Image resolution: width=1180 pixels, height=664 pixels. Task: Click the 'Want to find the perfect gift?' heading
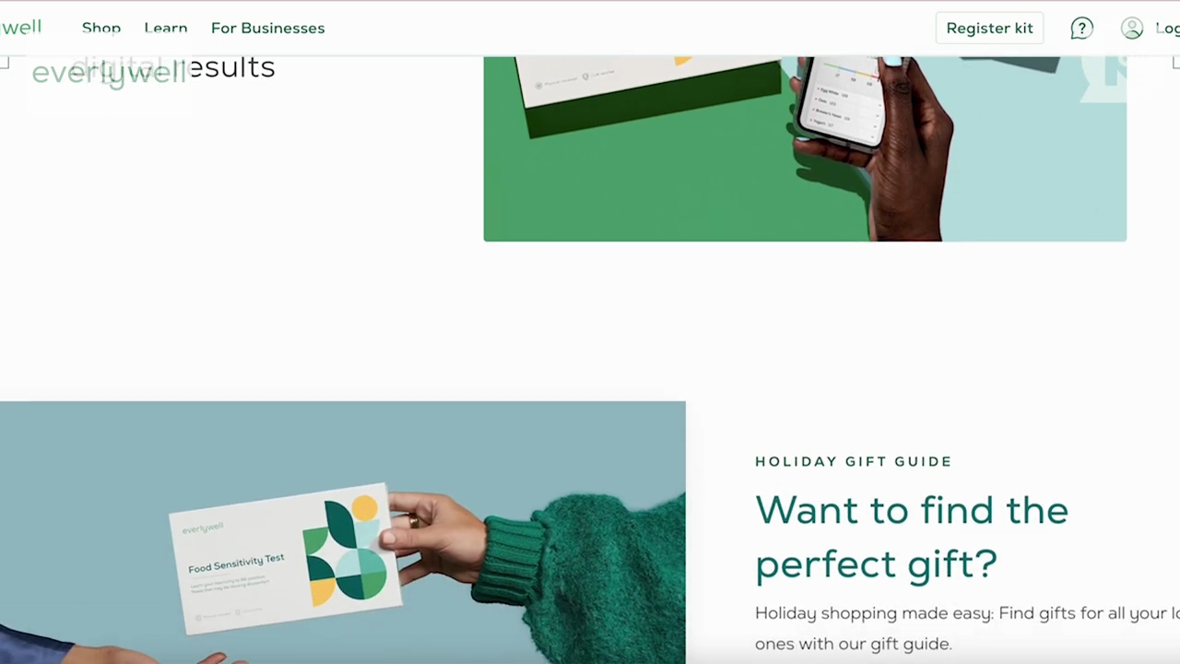coord(911,537)
